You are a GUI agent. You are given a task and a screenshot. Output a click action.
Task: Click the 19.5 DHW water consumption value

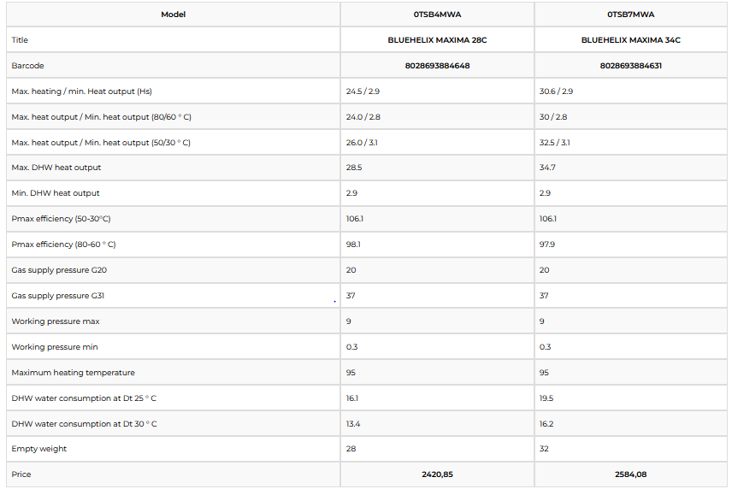546,398
